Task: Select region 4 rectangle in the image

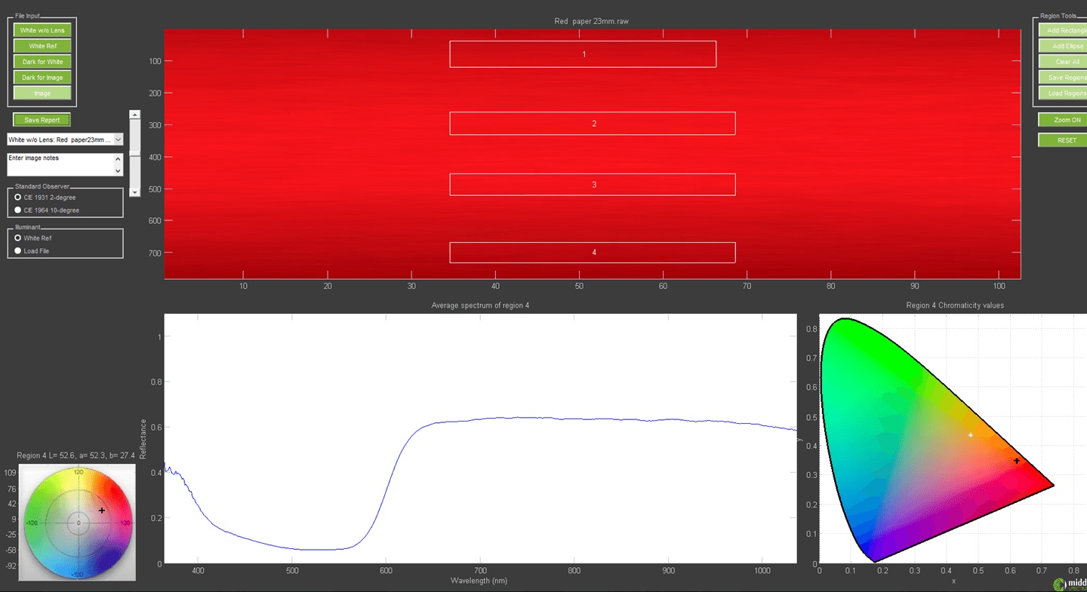Action: point(593,253)
